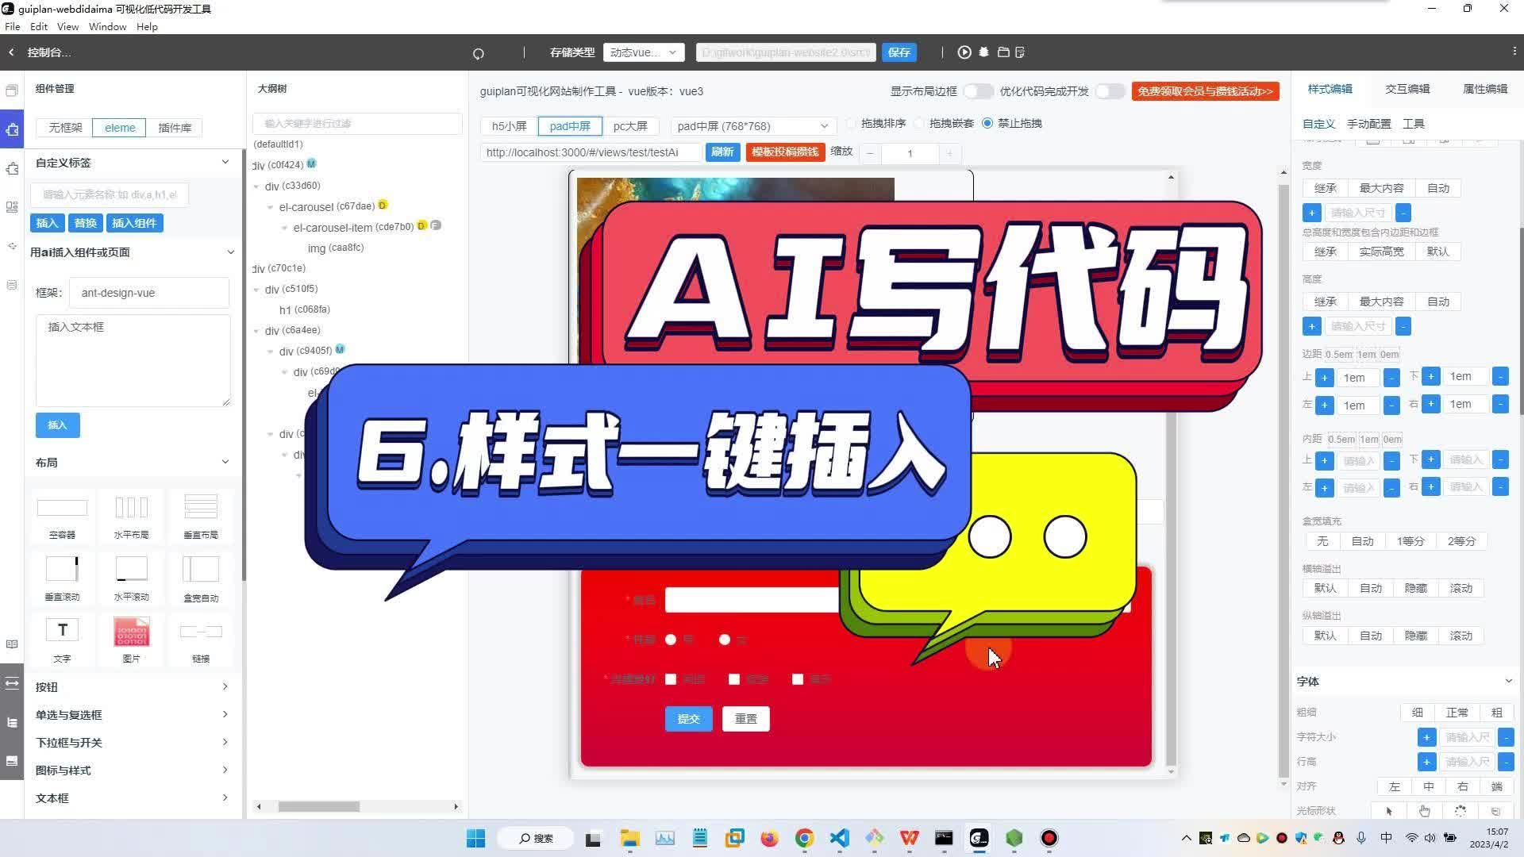Expand the 按钮 section
Image resolution: width=1524 pixels, height=857 pixels.
tap(225, 687)
